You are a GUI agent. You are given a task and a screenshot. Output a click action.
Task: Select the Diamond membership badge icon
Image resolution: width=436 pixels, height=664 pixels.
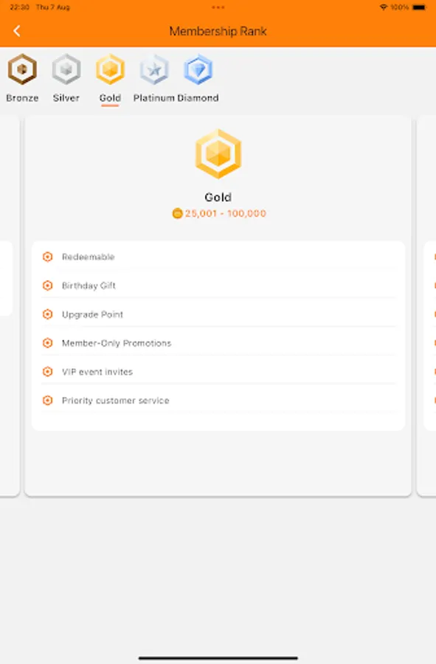tap(197, 70)
